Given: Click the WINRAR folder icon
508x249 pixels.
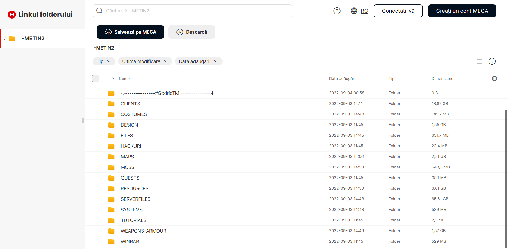Looking at the screenshot, I should [x=111, y=242].
